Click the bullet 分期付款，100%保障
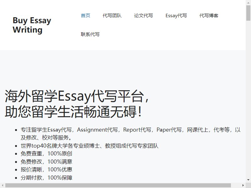251x188 pixels. point(46,177)
